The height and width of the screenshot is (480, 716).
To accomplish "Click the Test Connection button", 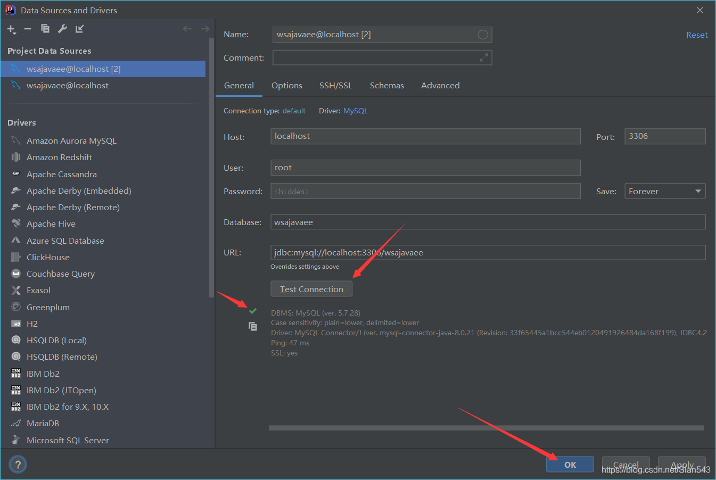I will click(x=311, y=289).
